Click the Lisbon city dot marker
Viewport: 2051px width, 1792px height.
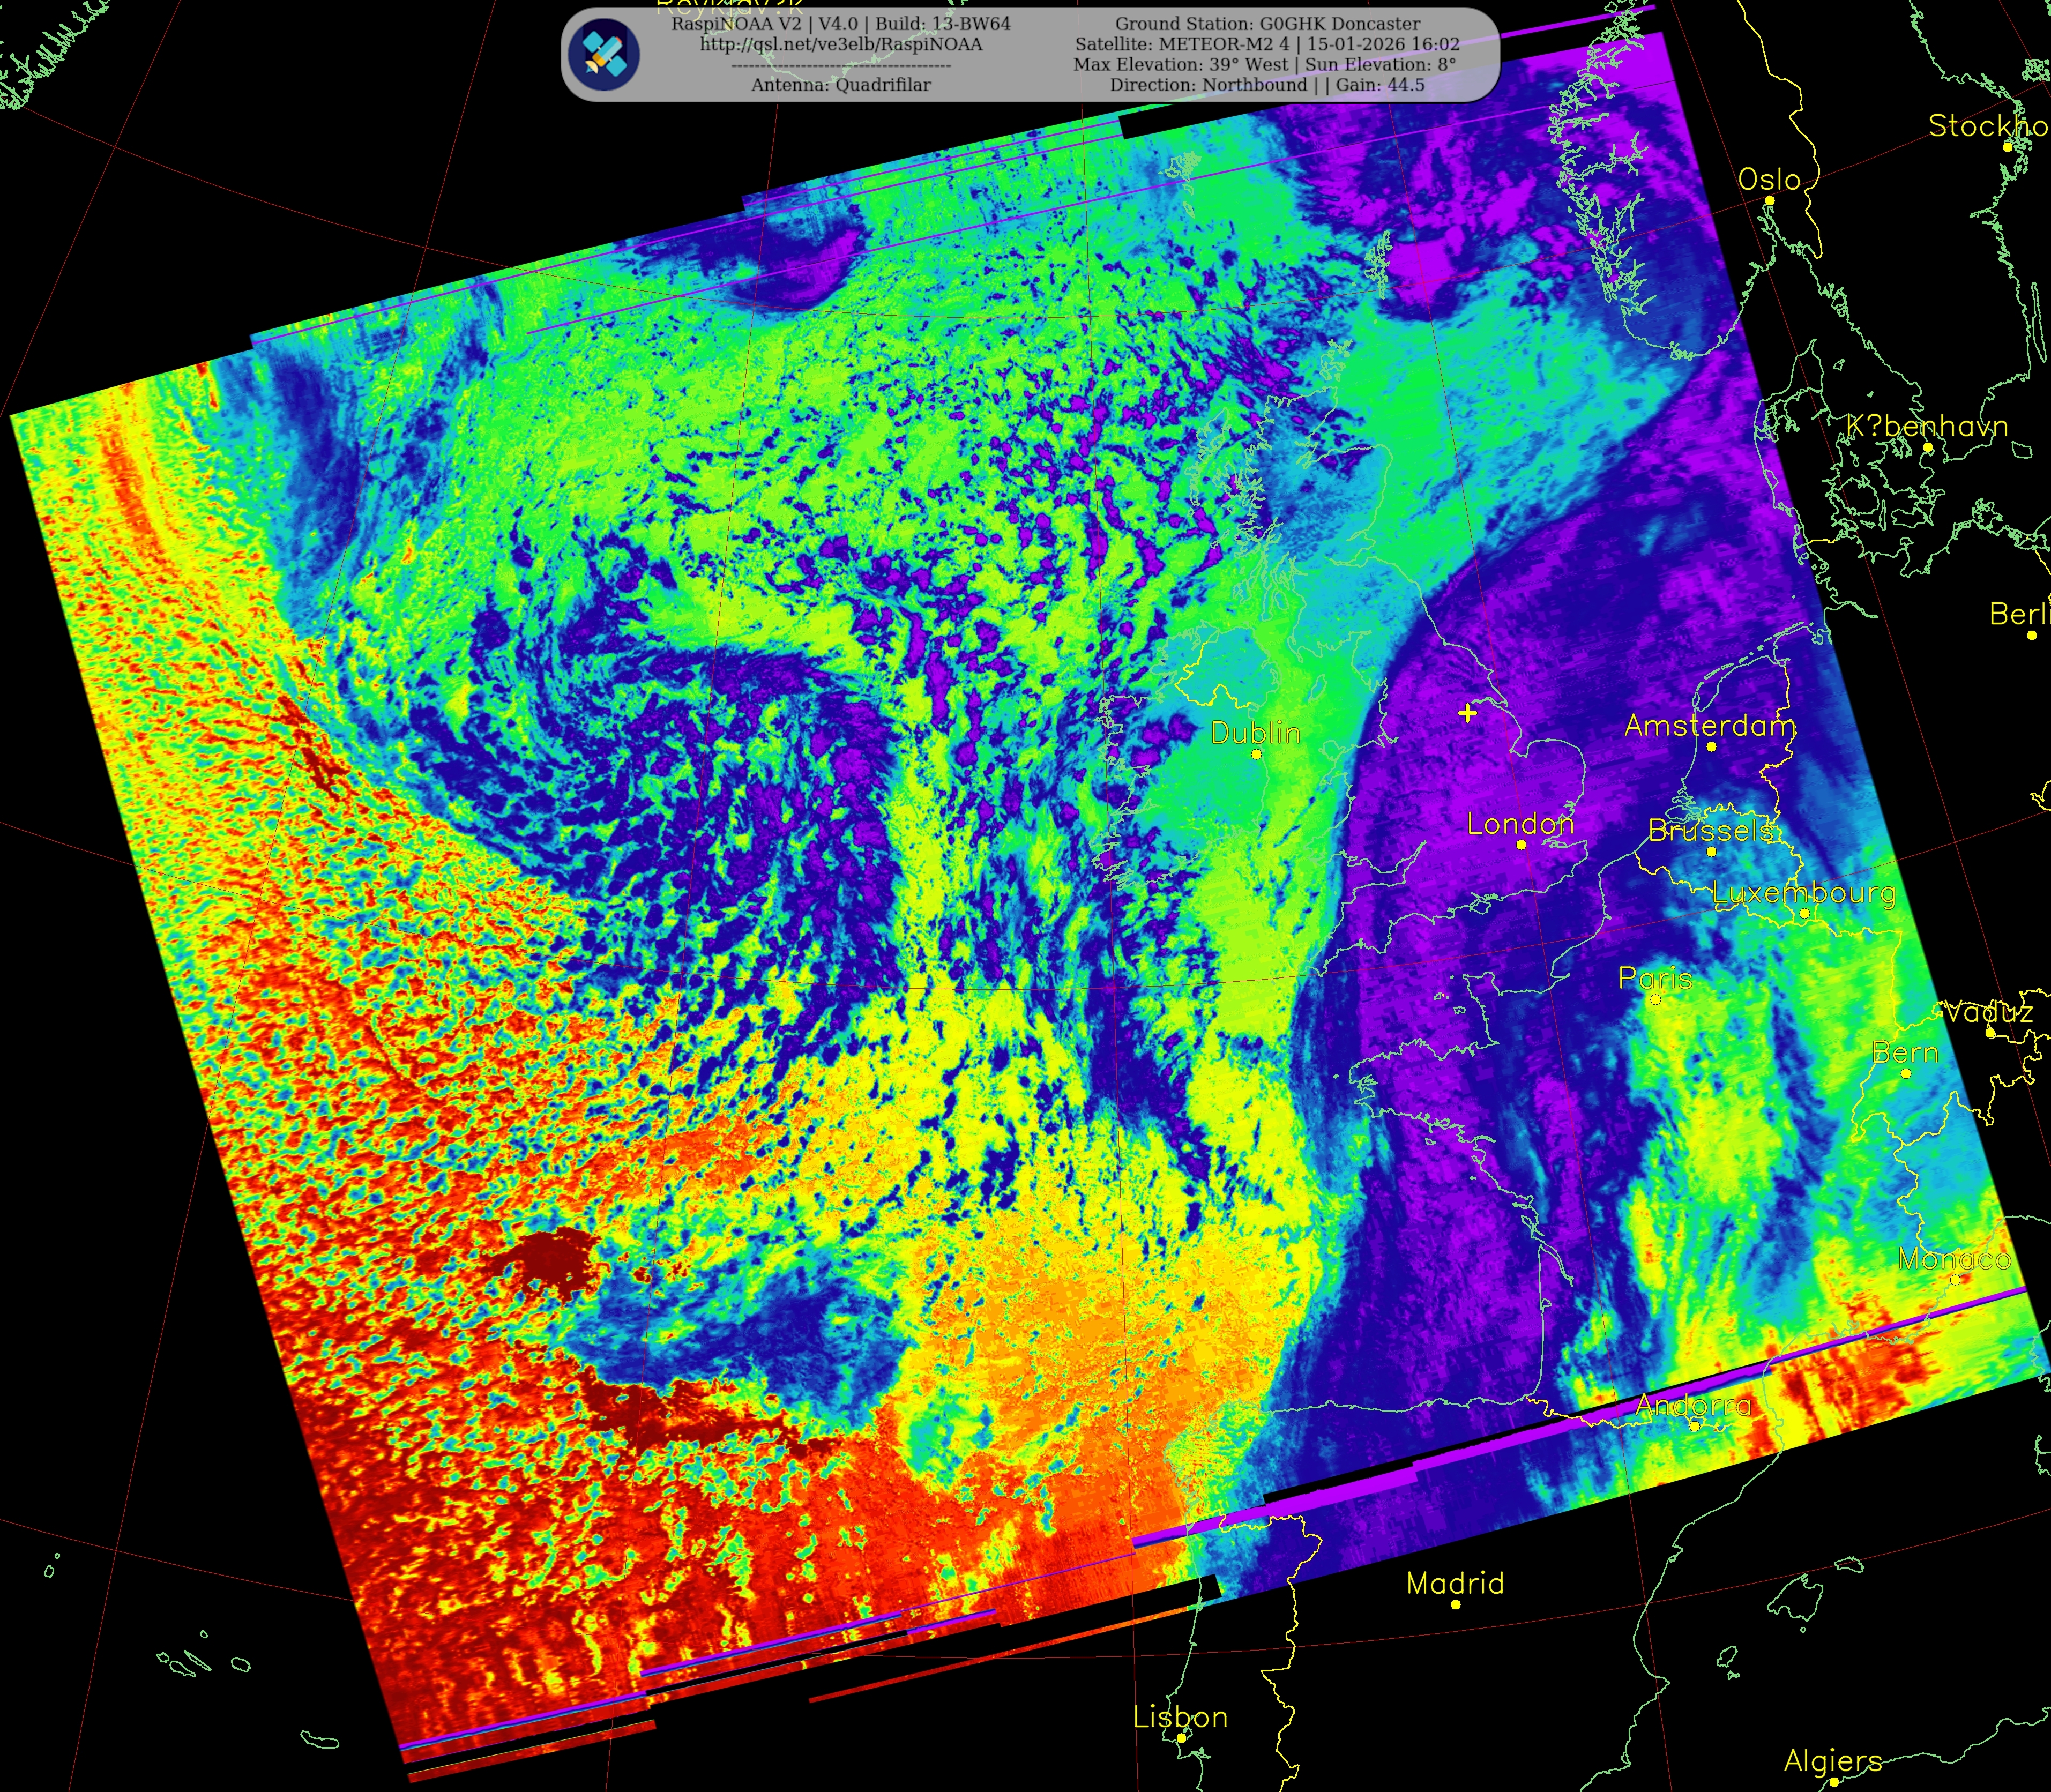tap(1181, 1738)
